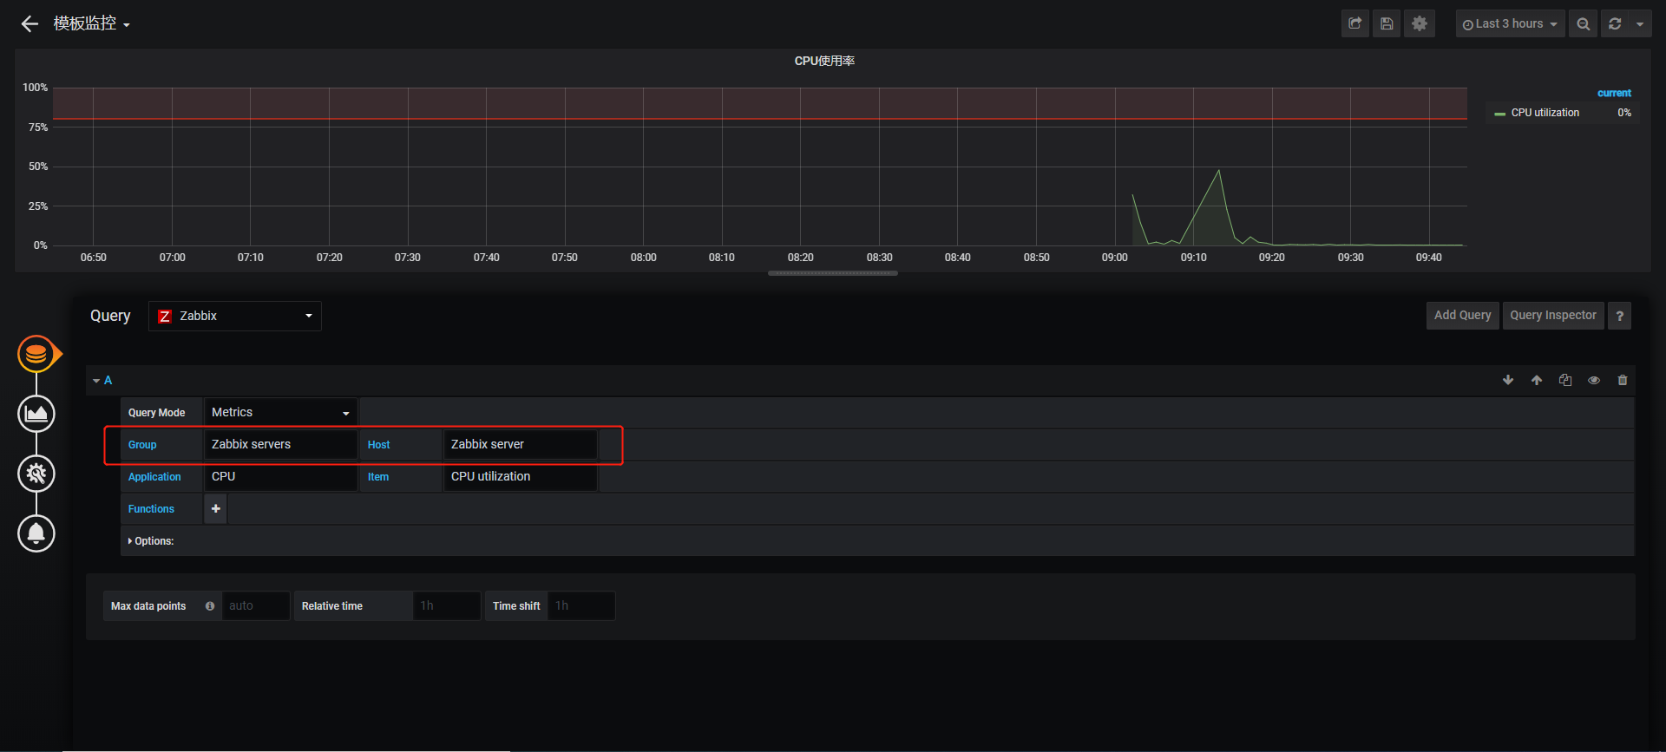
Task: Save dashboard with the floppy disk icon
Action: (x=1387, y=24)
